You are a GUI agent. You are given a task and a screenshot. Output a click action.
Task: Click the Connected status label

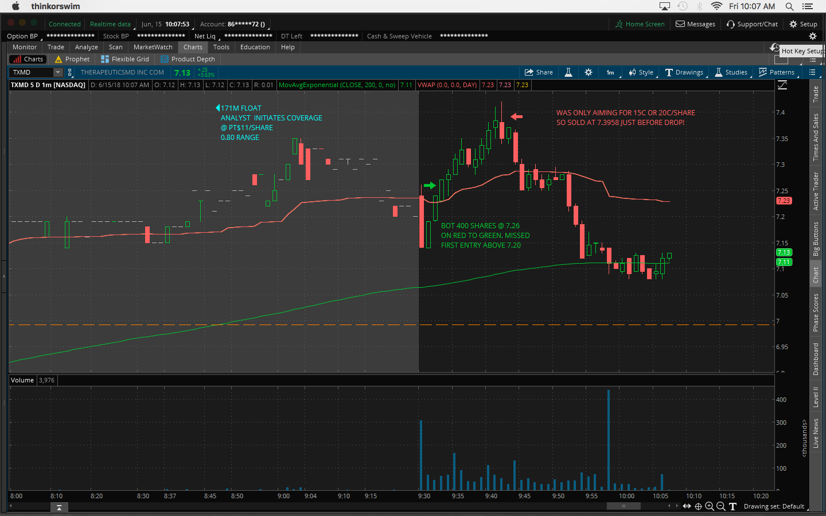pyautogui.click(x=65, y=24)
